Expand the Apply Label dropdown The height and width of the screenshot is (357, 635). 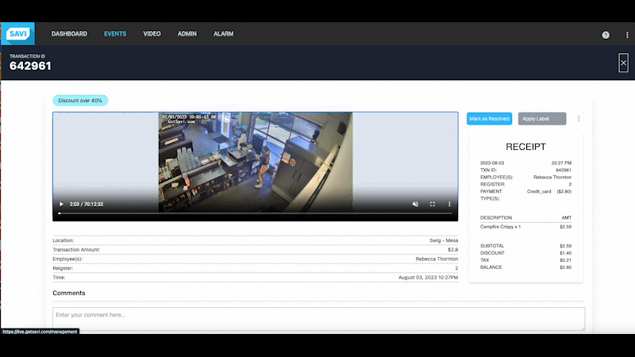click(x=542, y=119)
